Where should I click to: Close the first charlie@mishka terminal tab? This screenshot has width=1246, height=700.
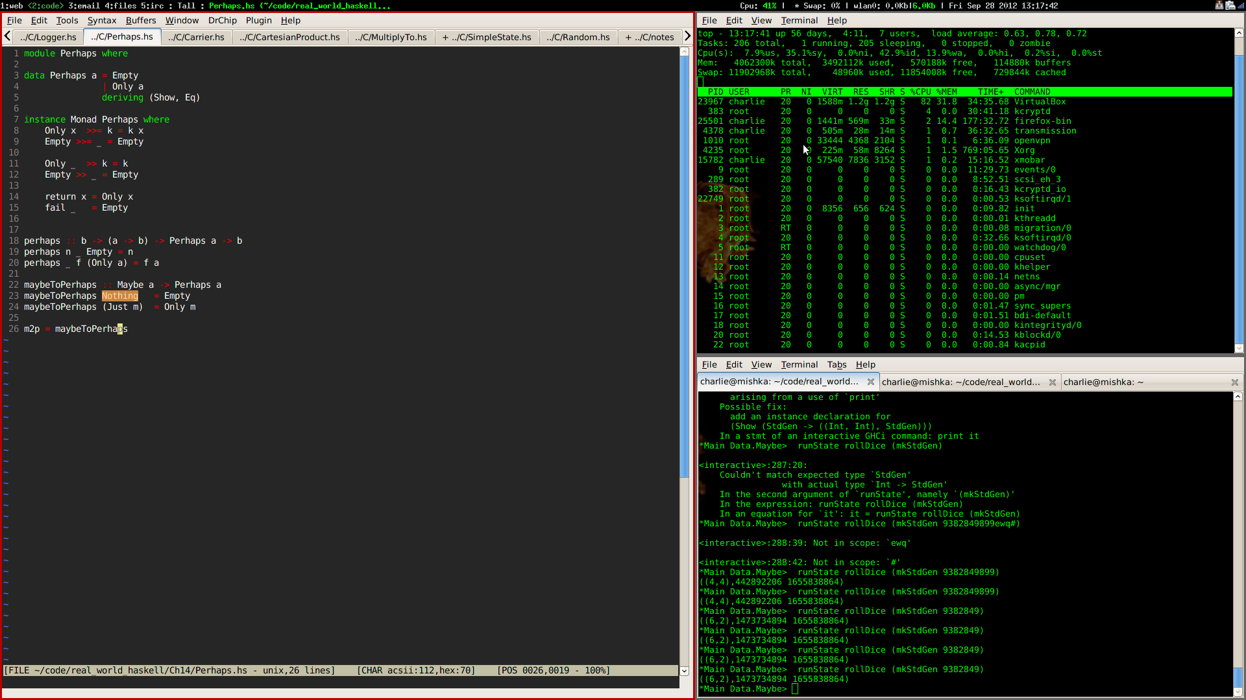click(871, 382)
